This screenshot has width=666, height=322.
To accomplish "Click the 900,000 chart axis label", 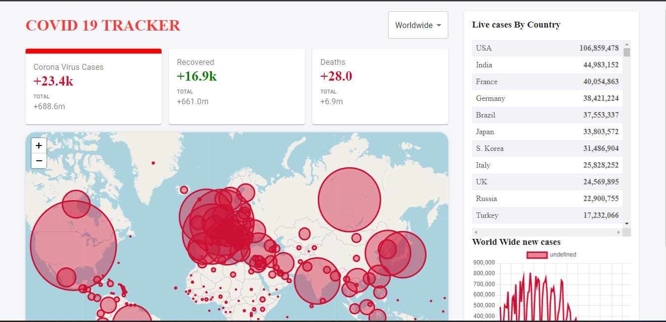I will pyautogui.click(x=484, y=263).
